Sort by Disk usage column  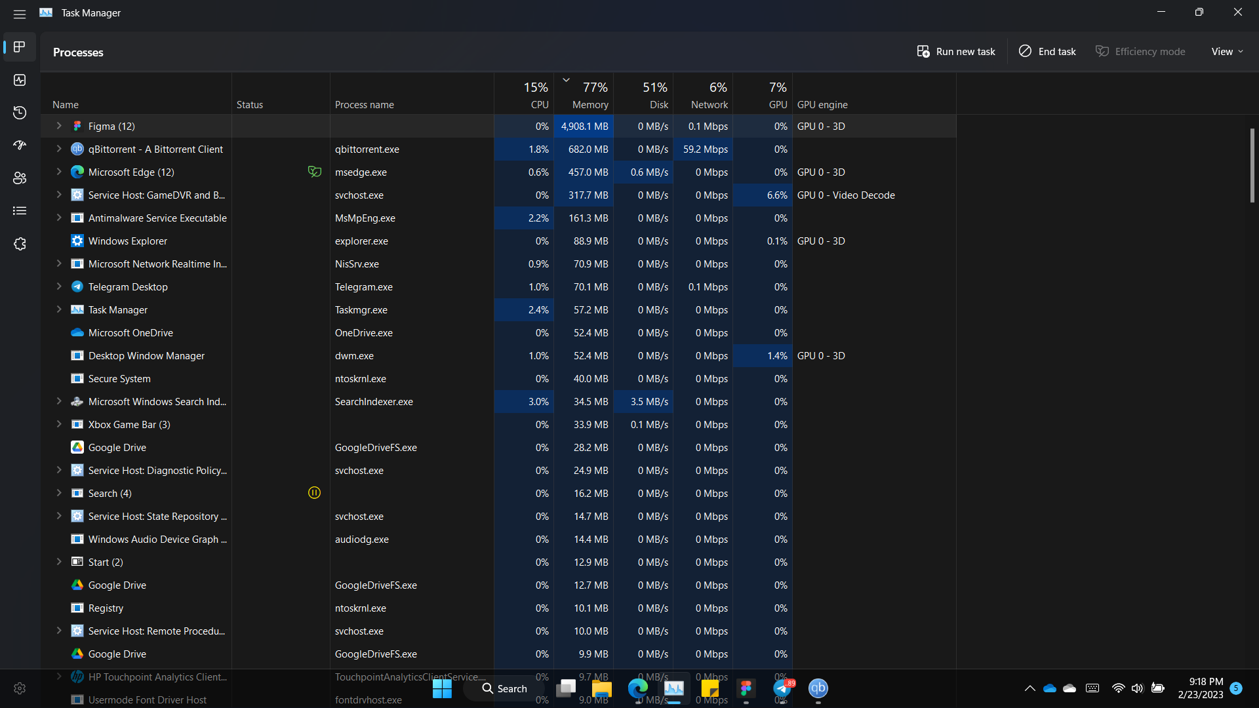click(x=643, y=93)
